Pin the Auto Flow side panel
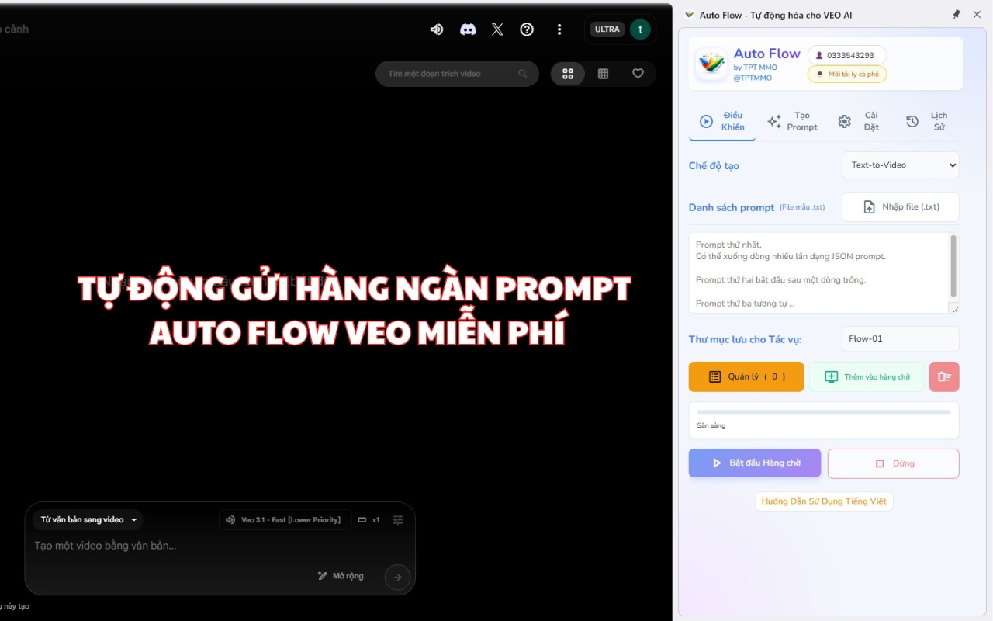Image resolution: width=993 pixels, height=621 pixels. [x=957, y=15]
